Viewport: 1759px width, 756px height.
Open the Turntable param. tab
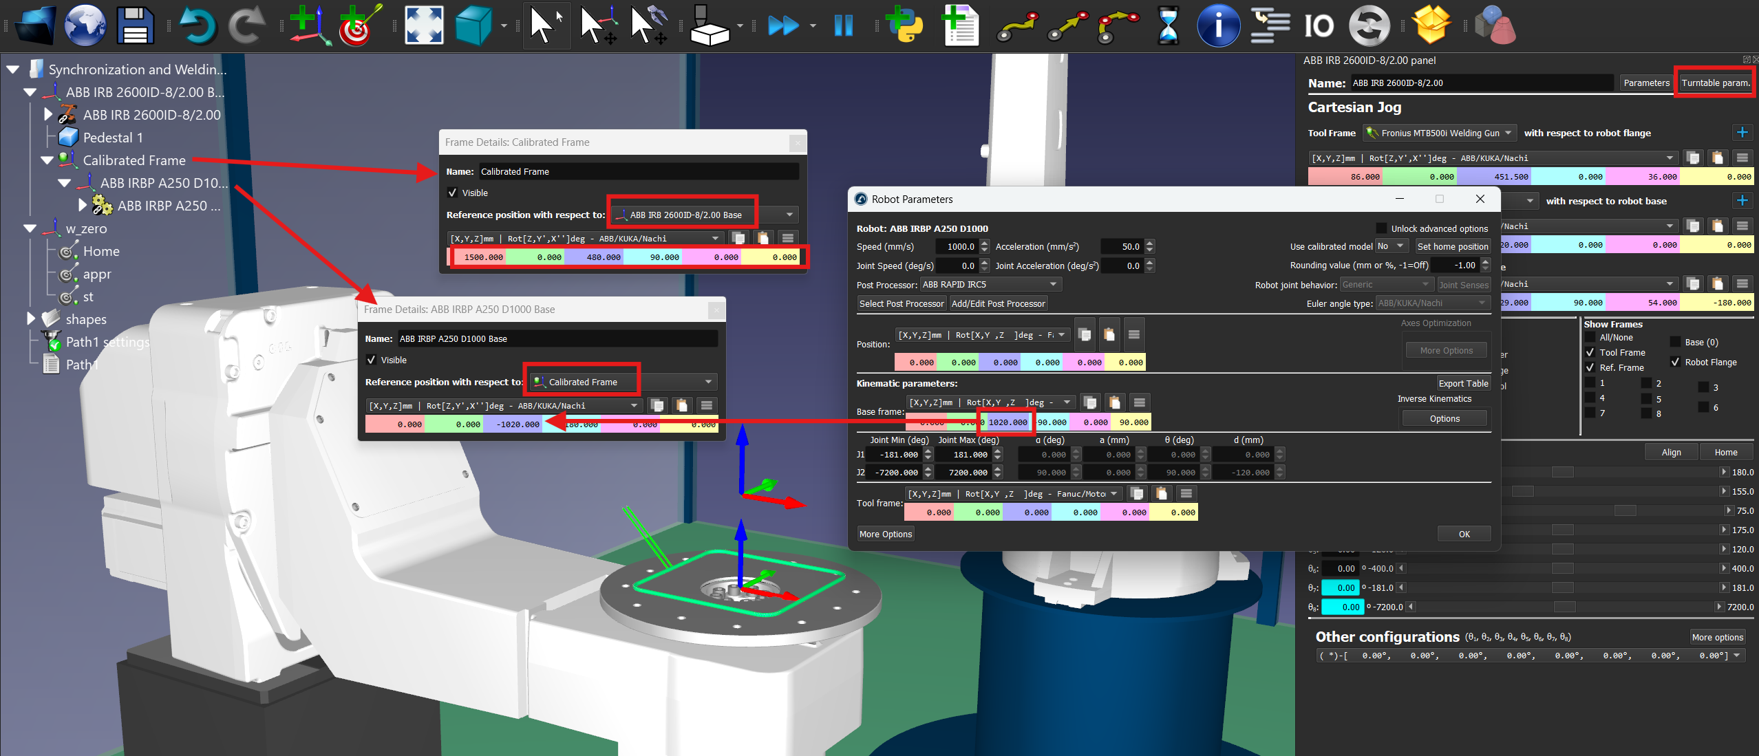(x=1714, y=83)
